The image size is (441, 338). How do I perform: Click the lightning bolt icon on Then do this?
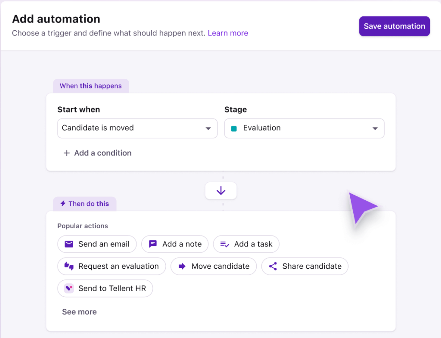(63, 203)
